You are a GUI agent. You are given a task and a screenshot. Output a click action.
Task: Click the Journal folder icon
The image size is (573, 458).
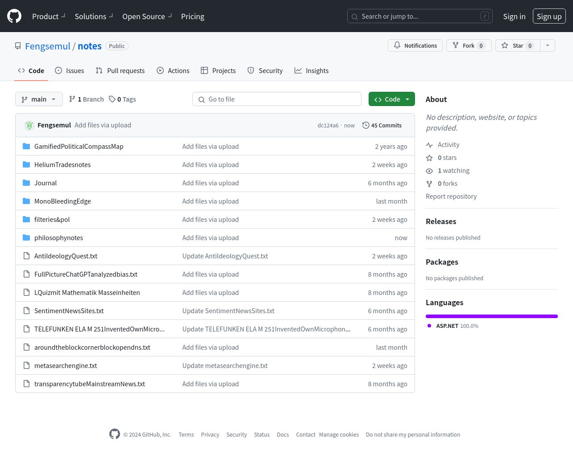point(26,183)
